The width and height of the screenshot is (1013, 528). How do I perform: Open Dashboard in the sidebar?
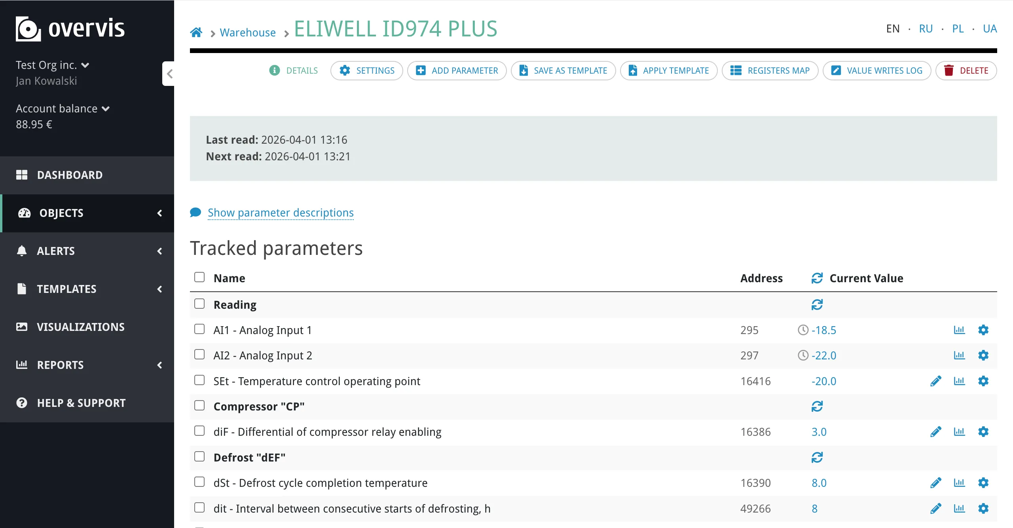[87, 175]
